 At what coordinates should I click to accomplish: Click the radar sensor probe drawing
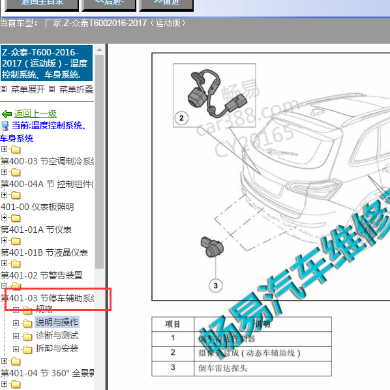(212, 247)
